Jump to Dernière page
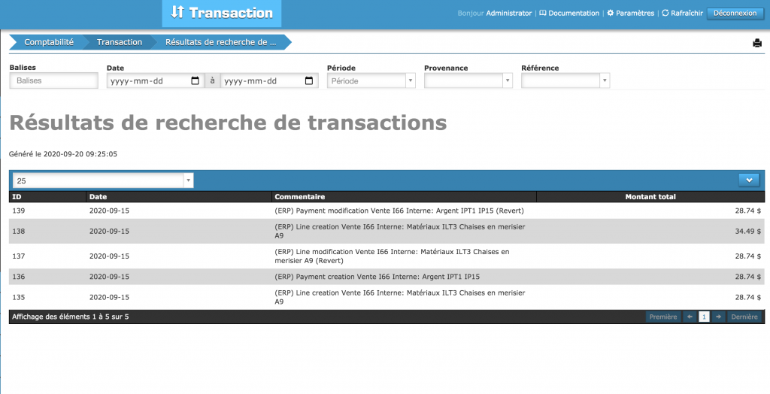770x394 pixels. point(744,317)
